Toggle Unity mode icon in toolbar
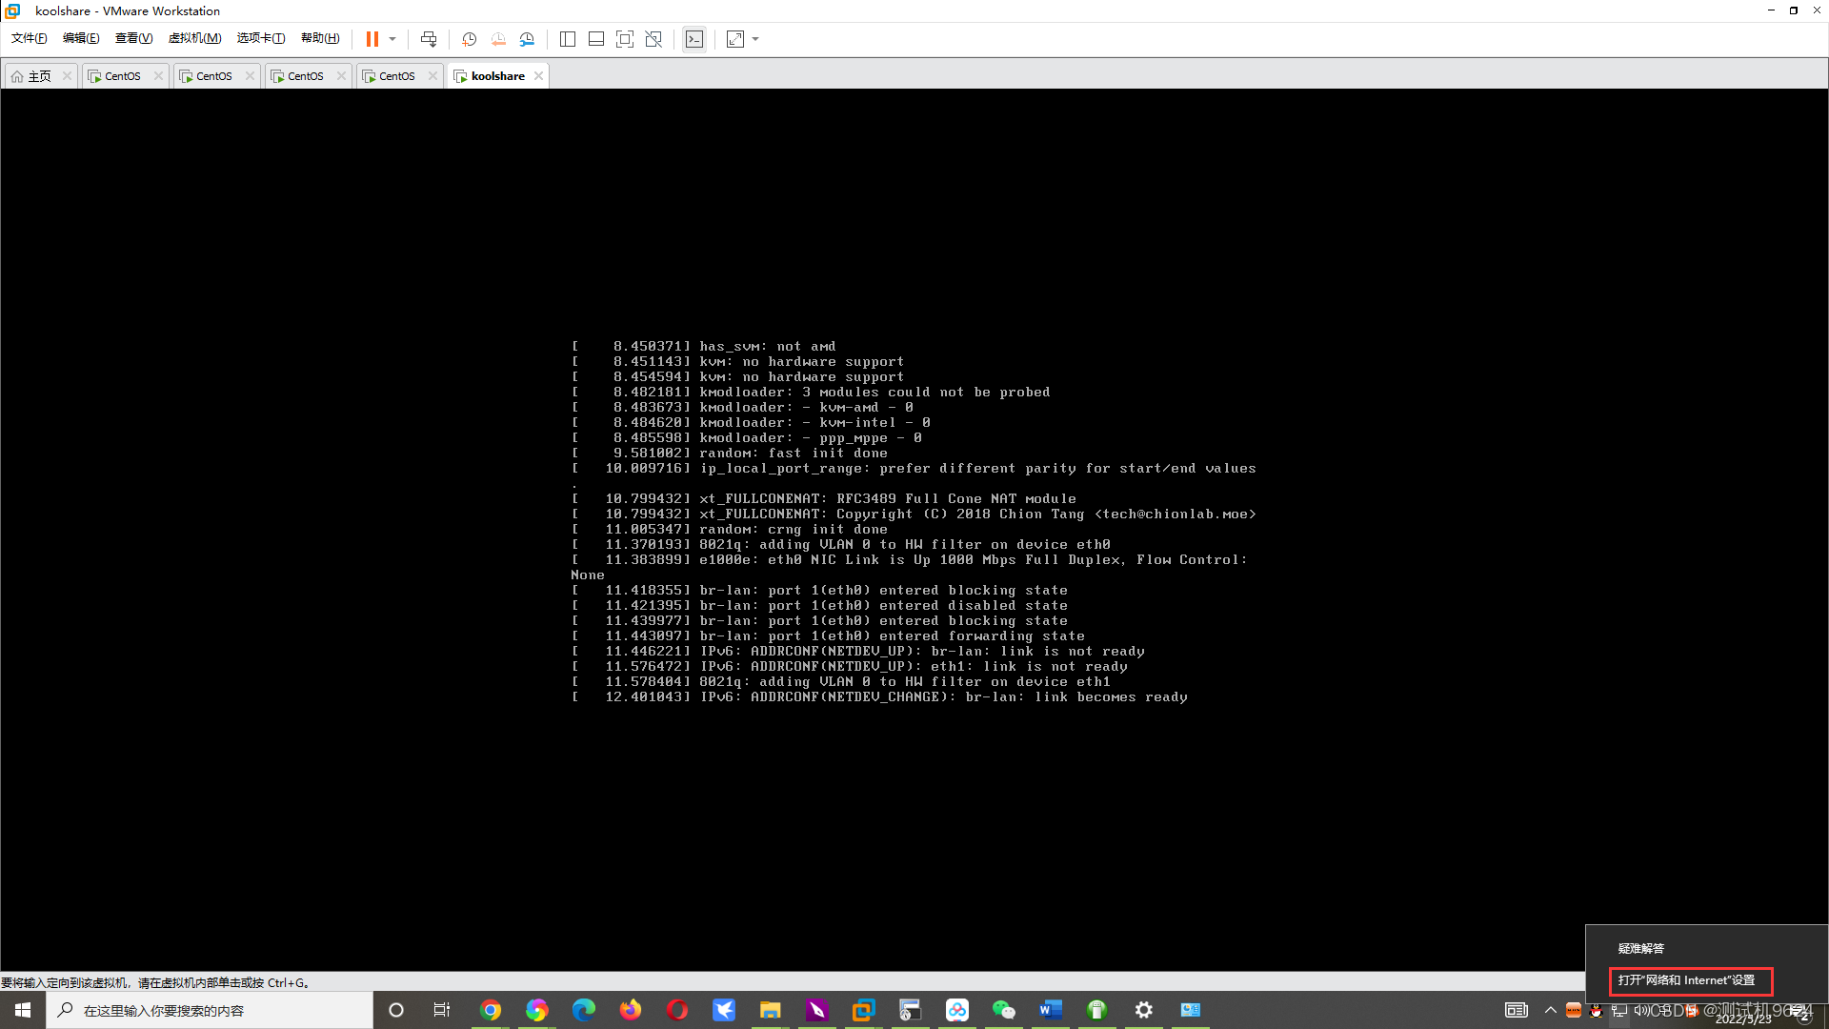 [x=653, y=39]
